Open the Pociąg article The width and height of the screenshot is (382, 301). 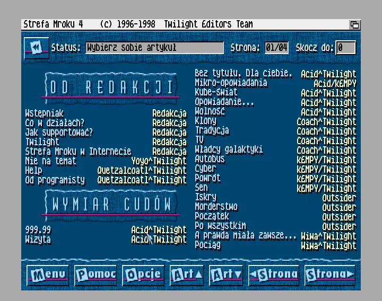pyautogui.click(x=207, y=245)
